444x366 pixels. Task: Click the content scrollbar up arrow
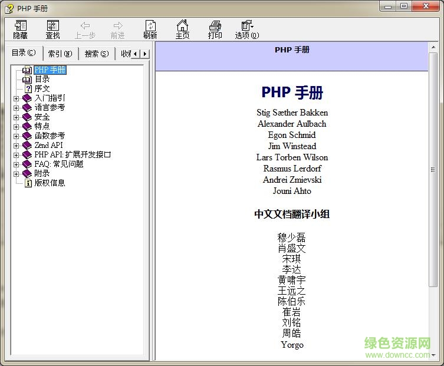pyautogui.click(x=433, y=47)
